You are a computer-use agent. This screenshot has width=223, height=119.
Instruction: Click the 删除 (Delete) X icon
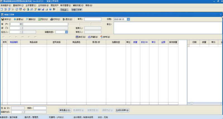[27, 19]
